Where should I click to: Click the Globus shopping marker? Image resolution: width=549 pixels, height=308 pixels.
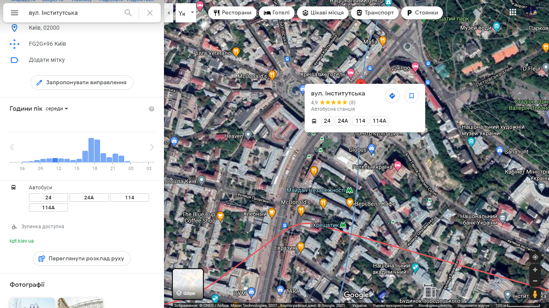pyautogui.click(x=372, y=149)
